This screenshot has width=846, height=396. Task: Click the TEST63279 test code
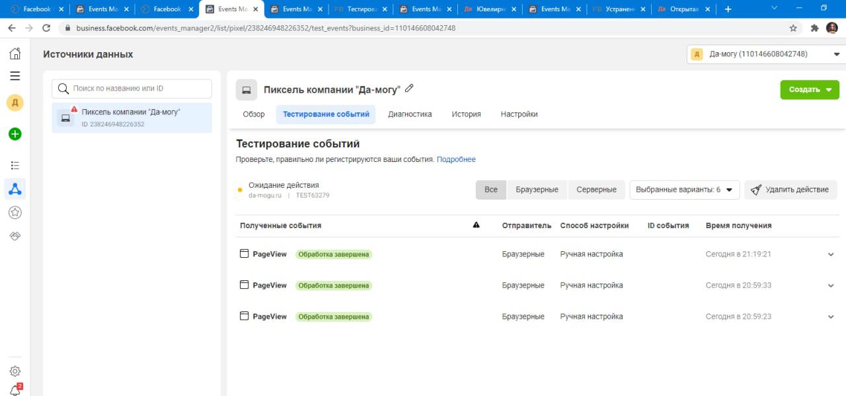[x=313, y=196]
